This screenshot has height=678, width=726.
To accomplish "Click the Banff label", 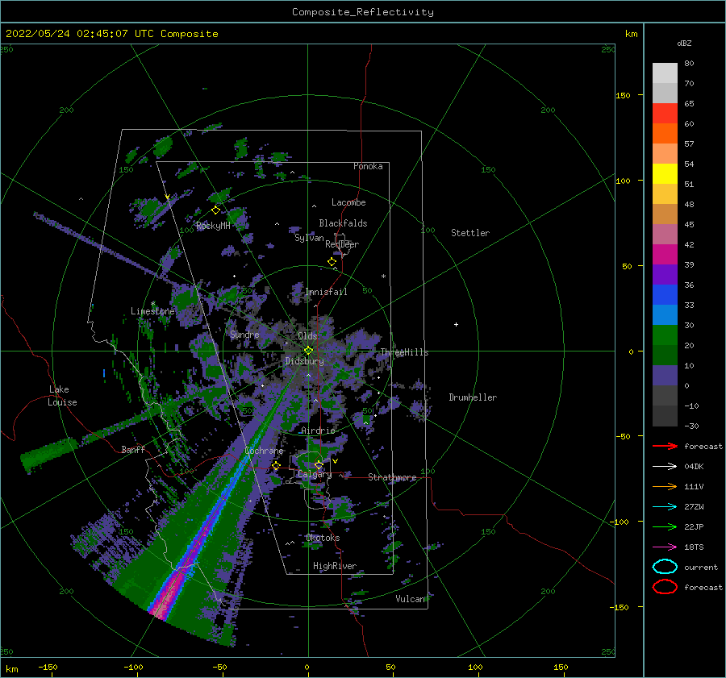I will (133, 449).
